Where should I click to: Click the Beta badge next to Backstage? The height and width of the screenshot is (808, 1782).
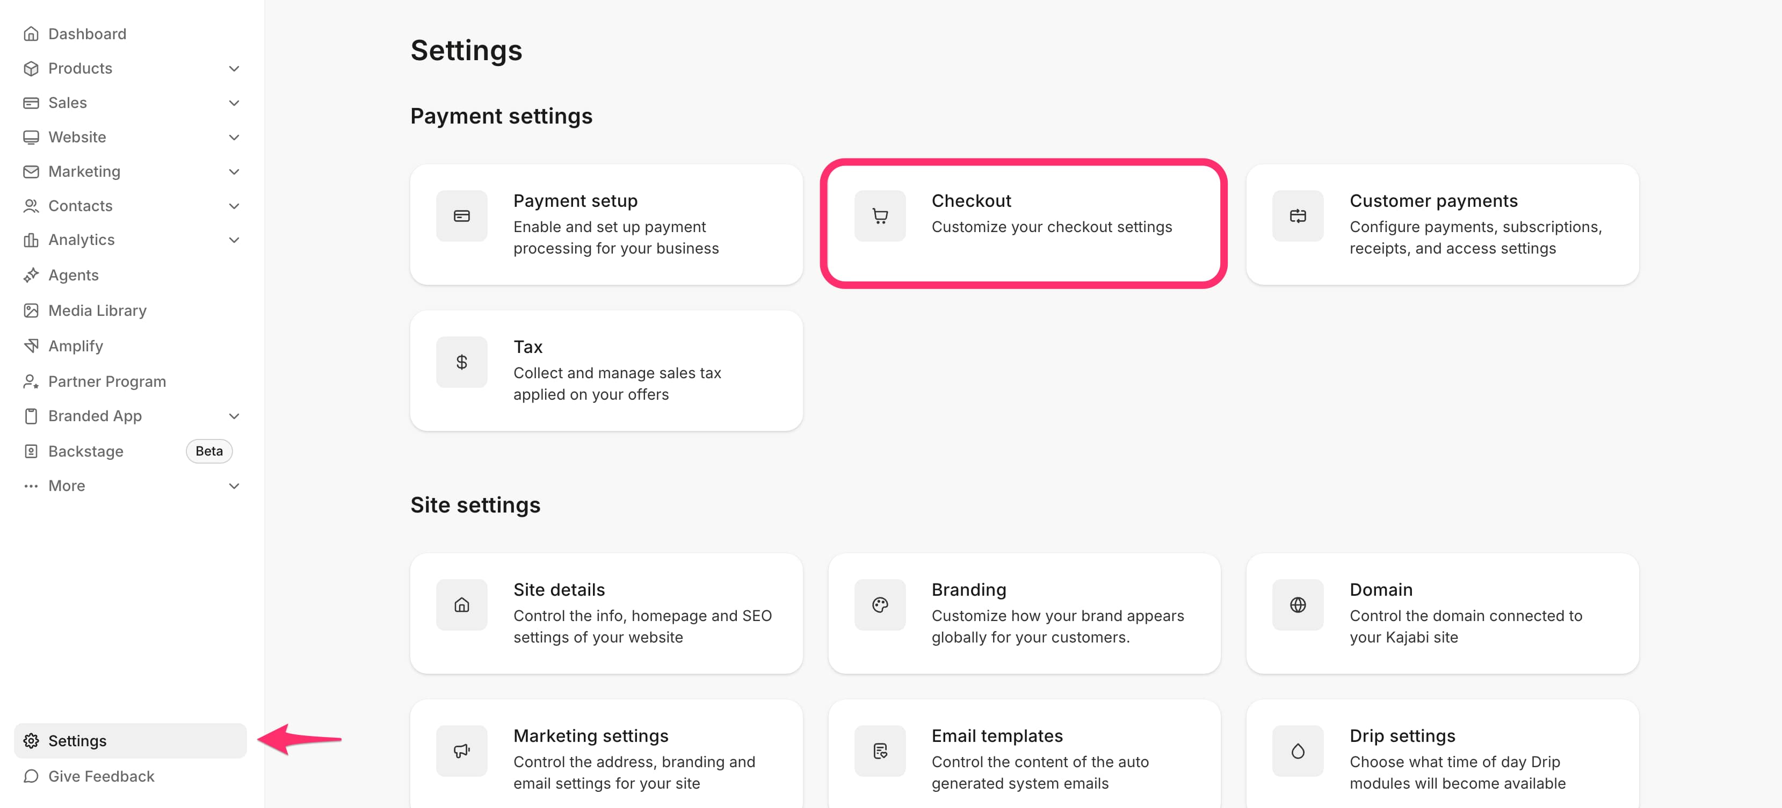pos(209,451)
